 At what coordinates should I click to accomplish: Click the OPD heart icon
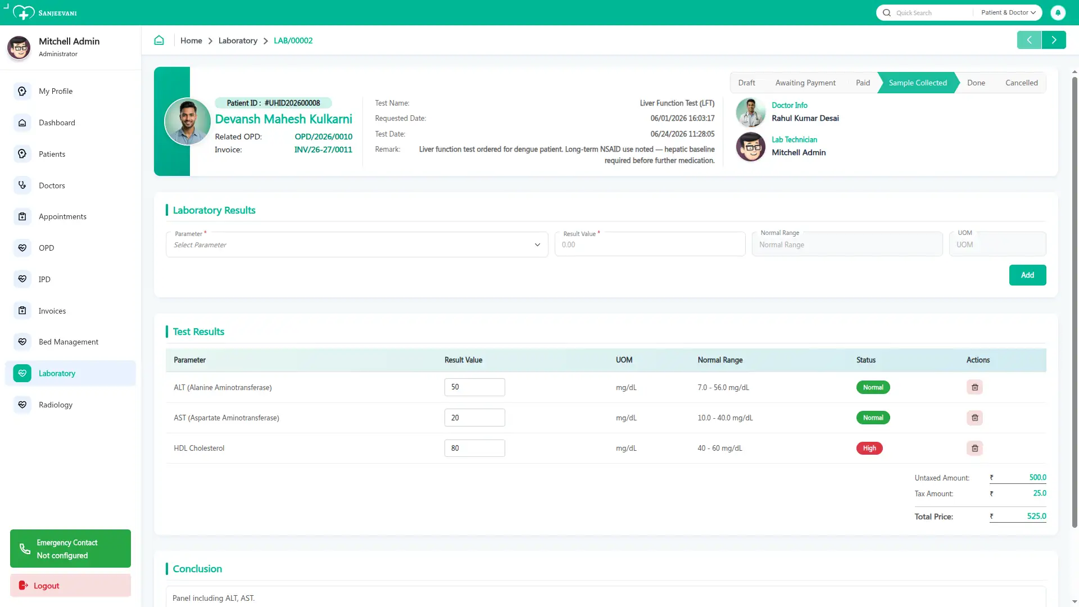pos(22,248)
